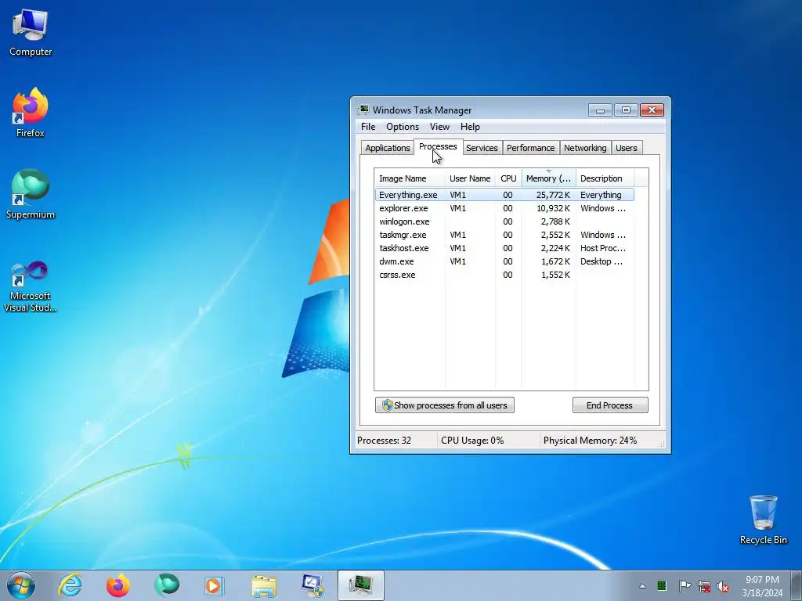Select the Everything.exe process row

[504, 195]
